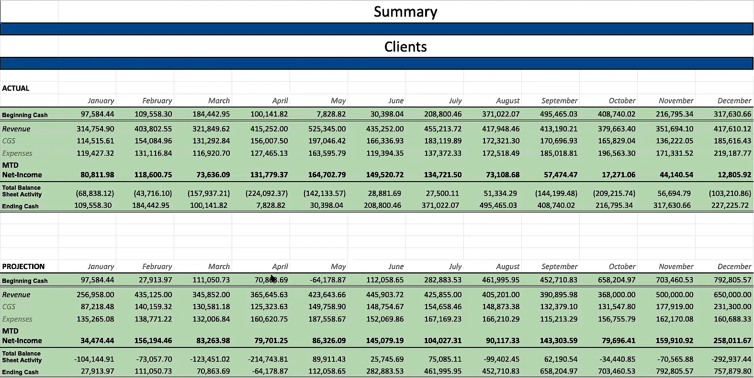Click the Actual CGS row label
This screenshot has width=754, height=378.
click(x=9, y=141)
